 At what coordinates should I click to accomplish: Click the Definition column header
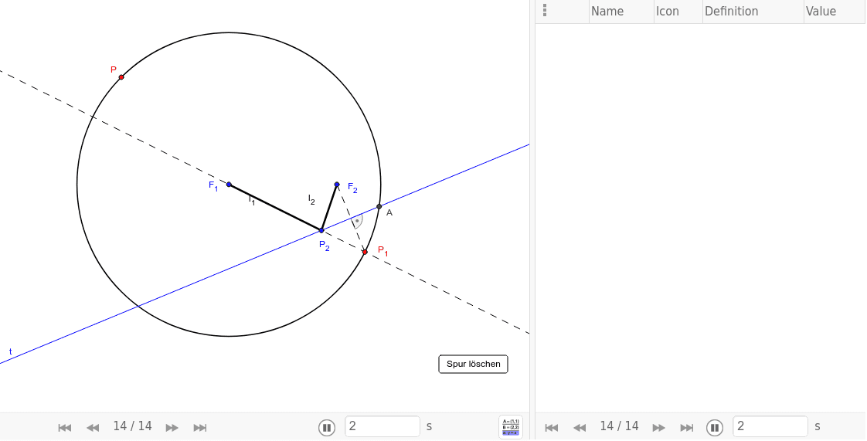click(x=732, y=11)
